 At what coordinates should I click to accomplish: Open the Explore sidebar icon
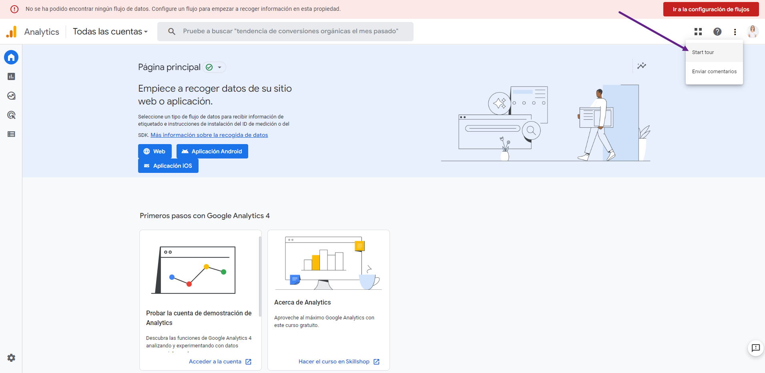tap(11, 96)
